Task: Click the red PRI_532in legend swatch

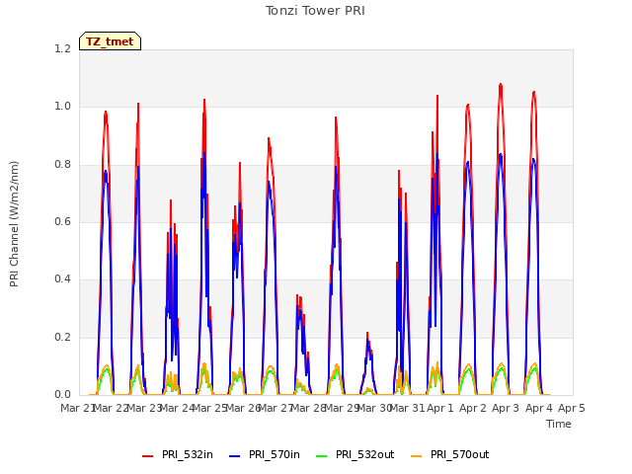Action: point(147,456)
